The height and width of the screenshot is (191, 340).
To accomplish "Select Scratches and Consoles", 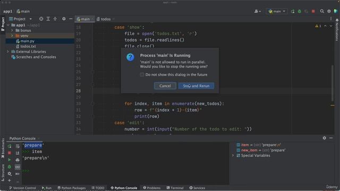I will (33, 57).
